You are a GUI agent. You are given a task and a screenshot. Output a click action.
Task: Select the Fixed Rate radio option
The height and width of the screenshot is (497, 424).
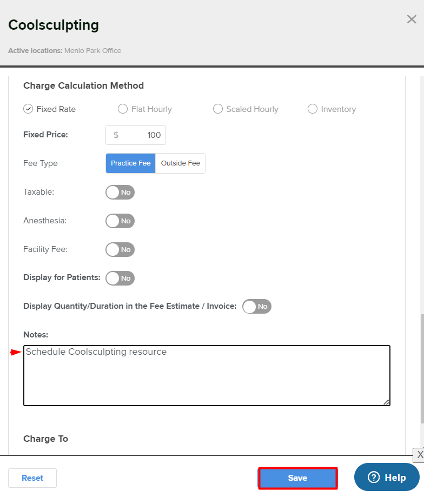point(29,109)
